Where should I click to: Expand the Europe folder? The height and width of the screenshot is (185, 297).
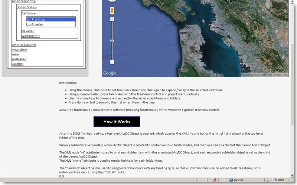[x=17, y=64]
